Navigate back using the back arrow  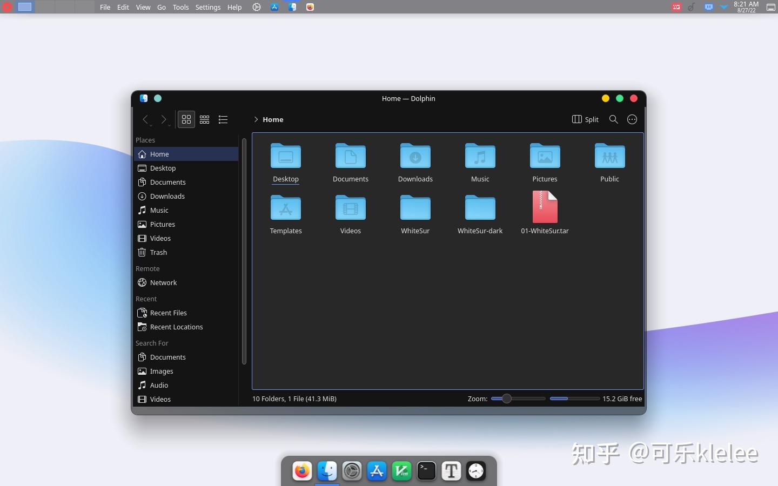tap(145, 120)
